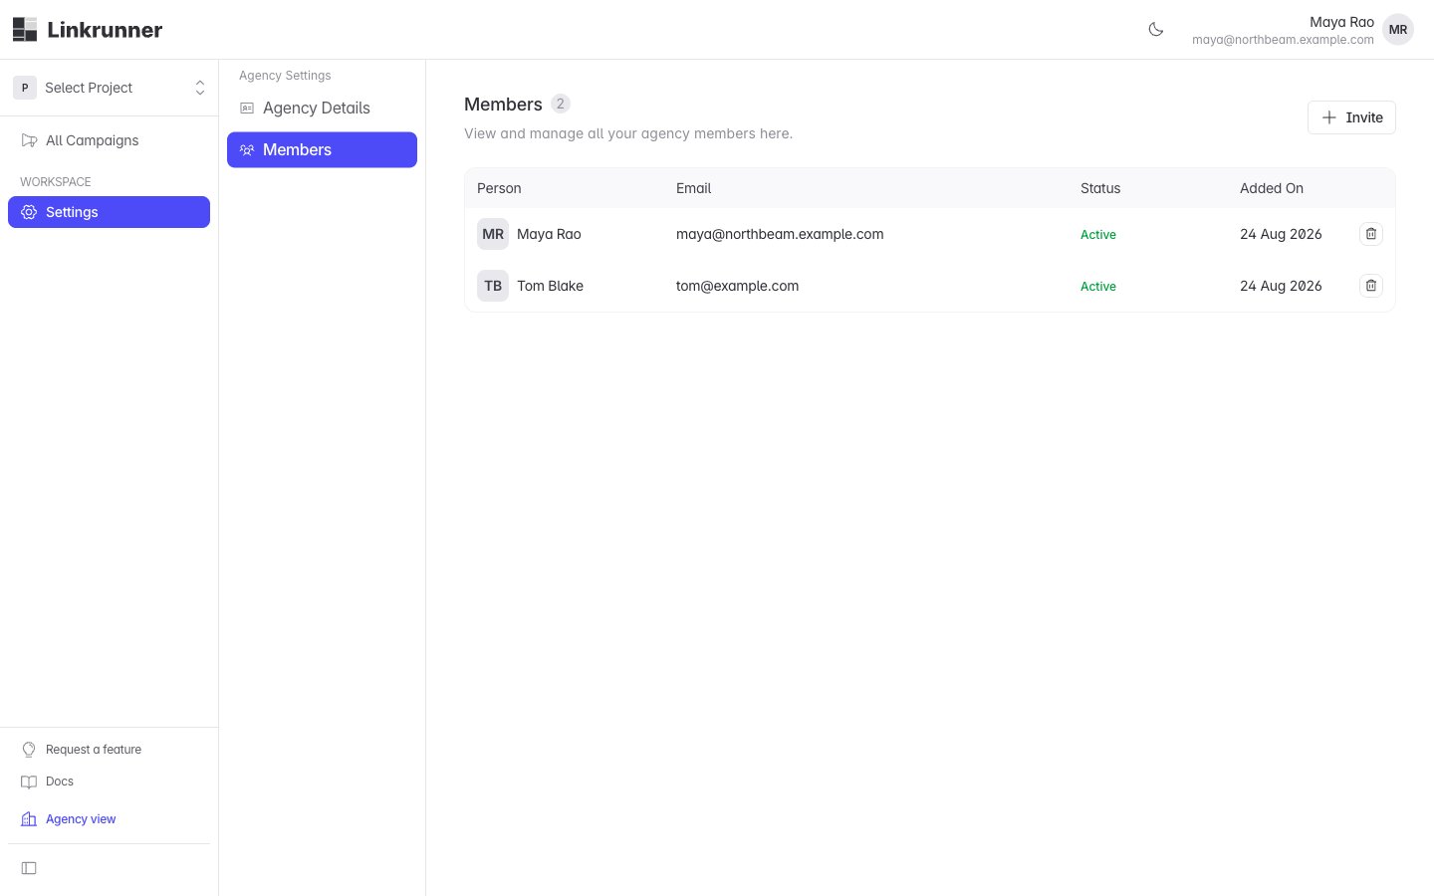Click the Select Project chevron arrows
This screenshot has width=1434, height=896.
200,88
